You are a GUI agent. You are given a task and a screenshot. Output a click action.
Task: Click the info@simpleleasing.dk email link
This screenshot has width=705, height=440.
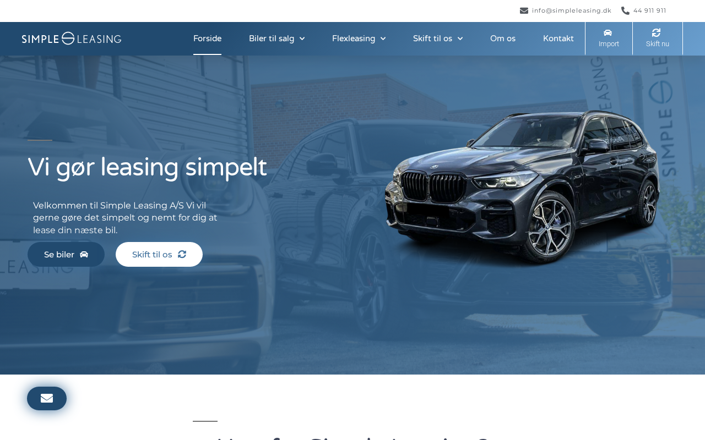click(572, 10)
